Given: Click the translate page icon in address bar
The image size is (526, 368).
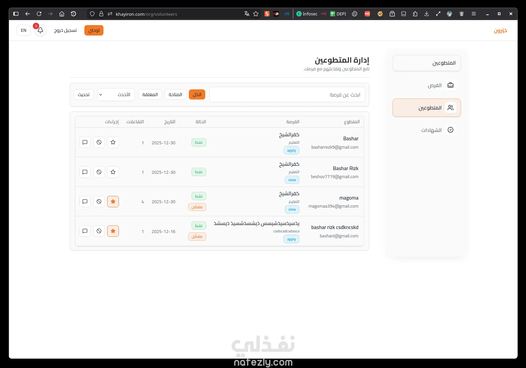Looking at the screenshot, I should click(x=247, y=14).
